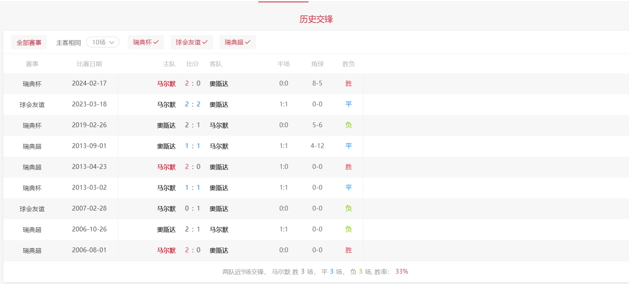The height and width of the screenshot is (284, 629).
Task: Open the 10场 match count dropdown
Action: pyautogui.click(x=103, y=42)
